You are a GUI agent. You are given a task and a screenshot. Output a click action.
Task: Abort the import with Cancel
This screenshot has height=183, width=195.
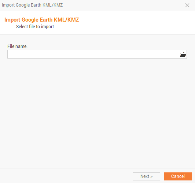pos(178,176)
